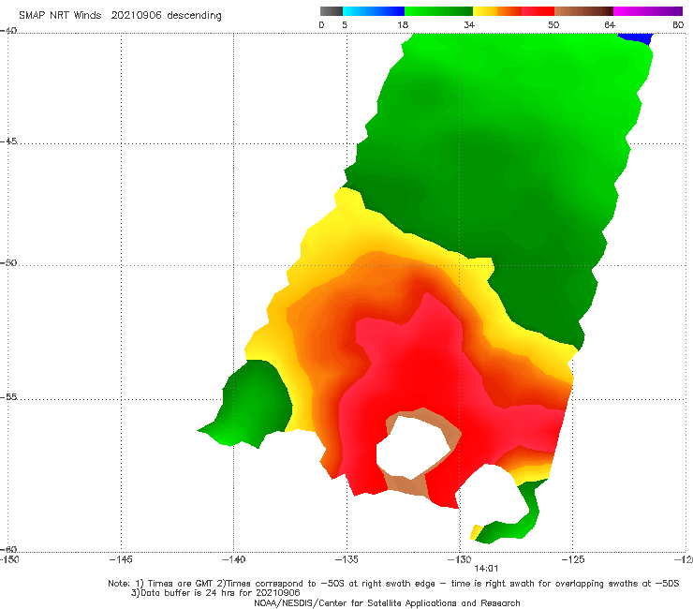This screenshot has width=693, height=609.
Task: Click the '18' label under the color scale
Action: (403, 25)
